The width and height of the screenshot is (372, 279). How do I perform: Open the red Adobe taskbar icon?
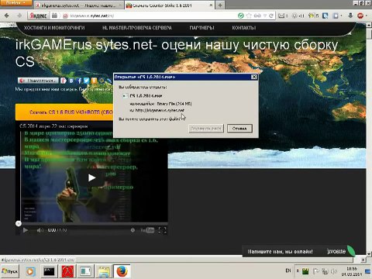tap(67, 271)
